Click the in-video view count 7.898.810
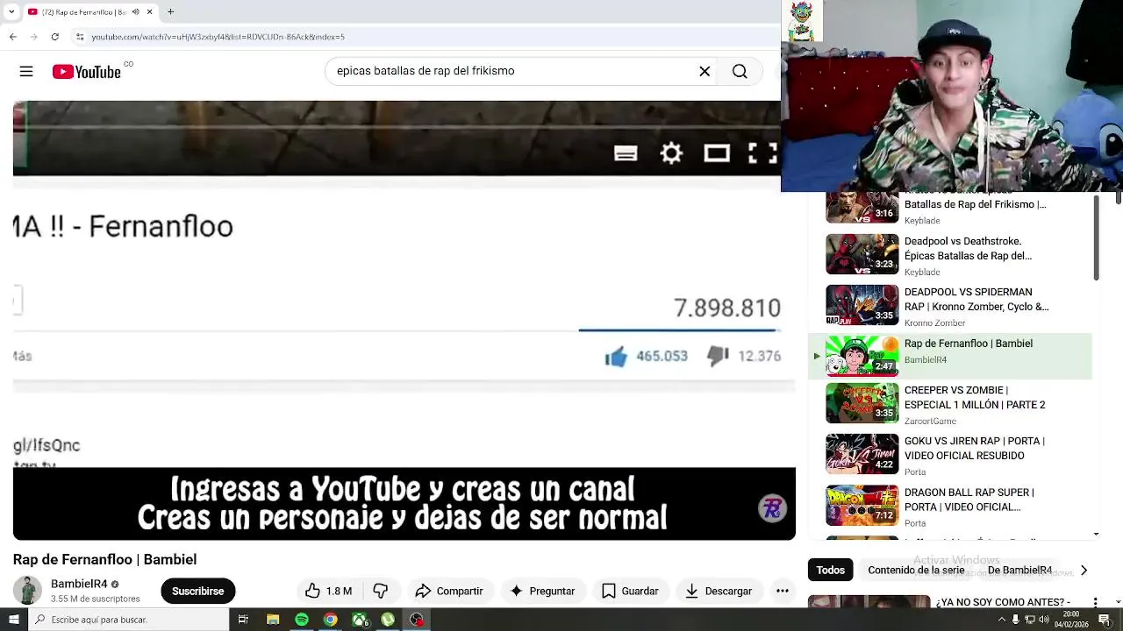Viewport: 1123px width, 631px height. pos(726,308)
